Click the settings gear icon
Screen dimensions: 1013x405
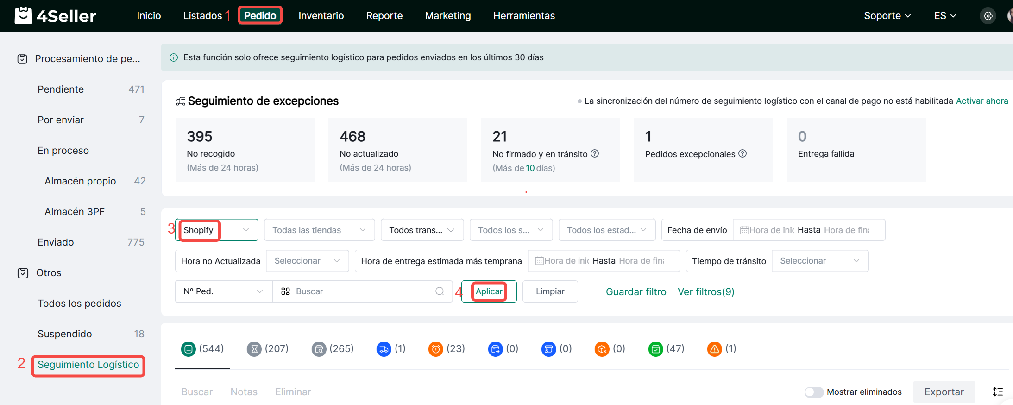988,16
